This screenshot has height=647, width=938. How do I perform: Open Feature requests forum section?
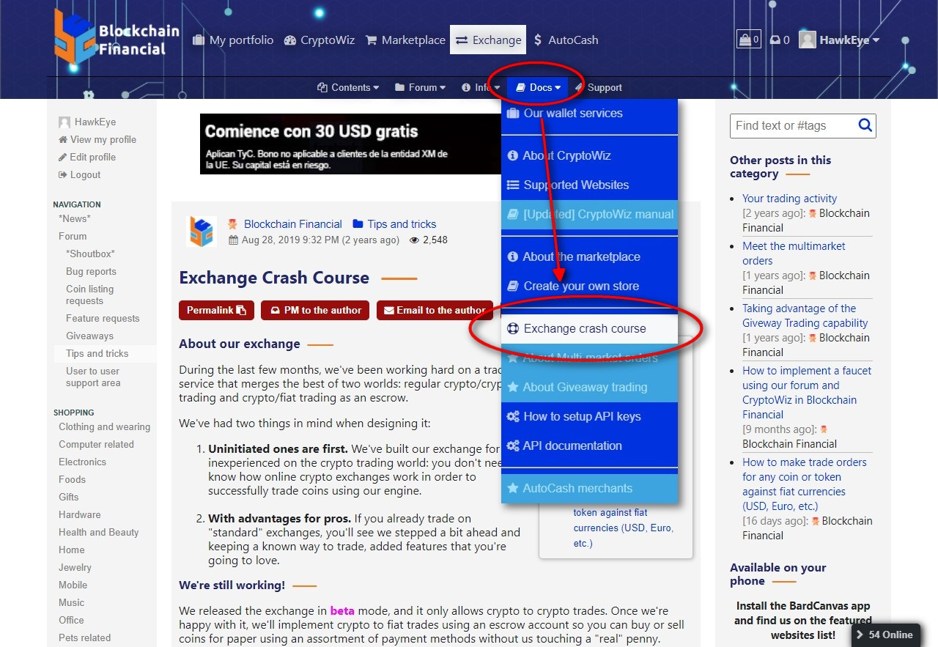103,318
